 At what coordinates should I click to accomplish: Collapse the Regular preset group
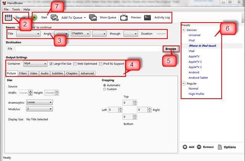[184, 83]
